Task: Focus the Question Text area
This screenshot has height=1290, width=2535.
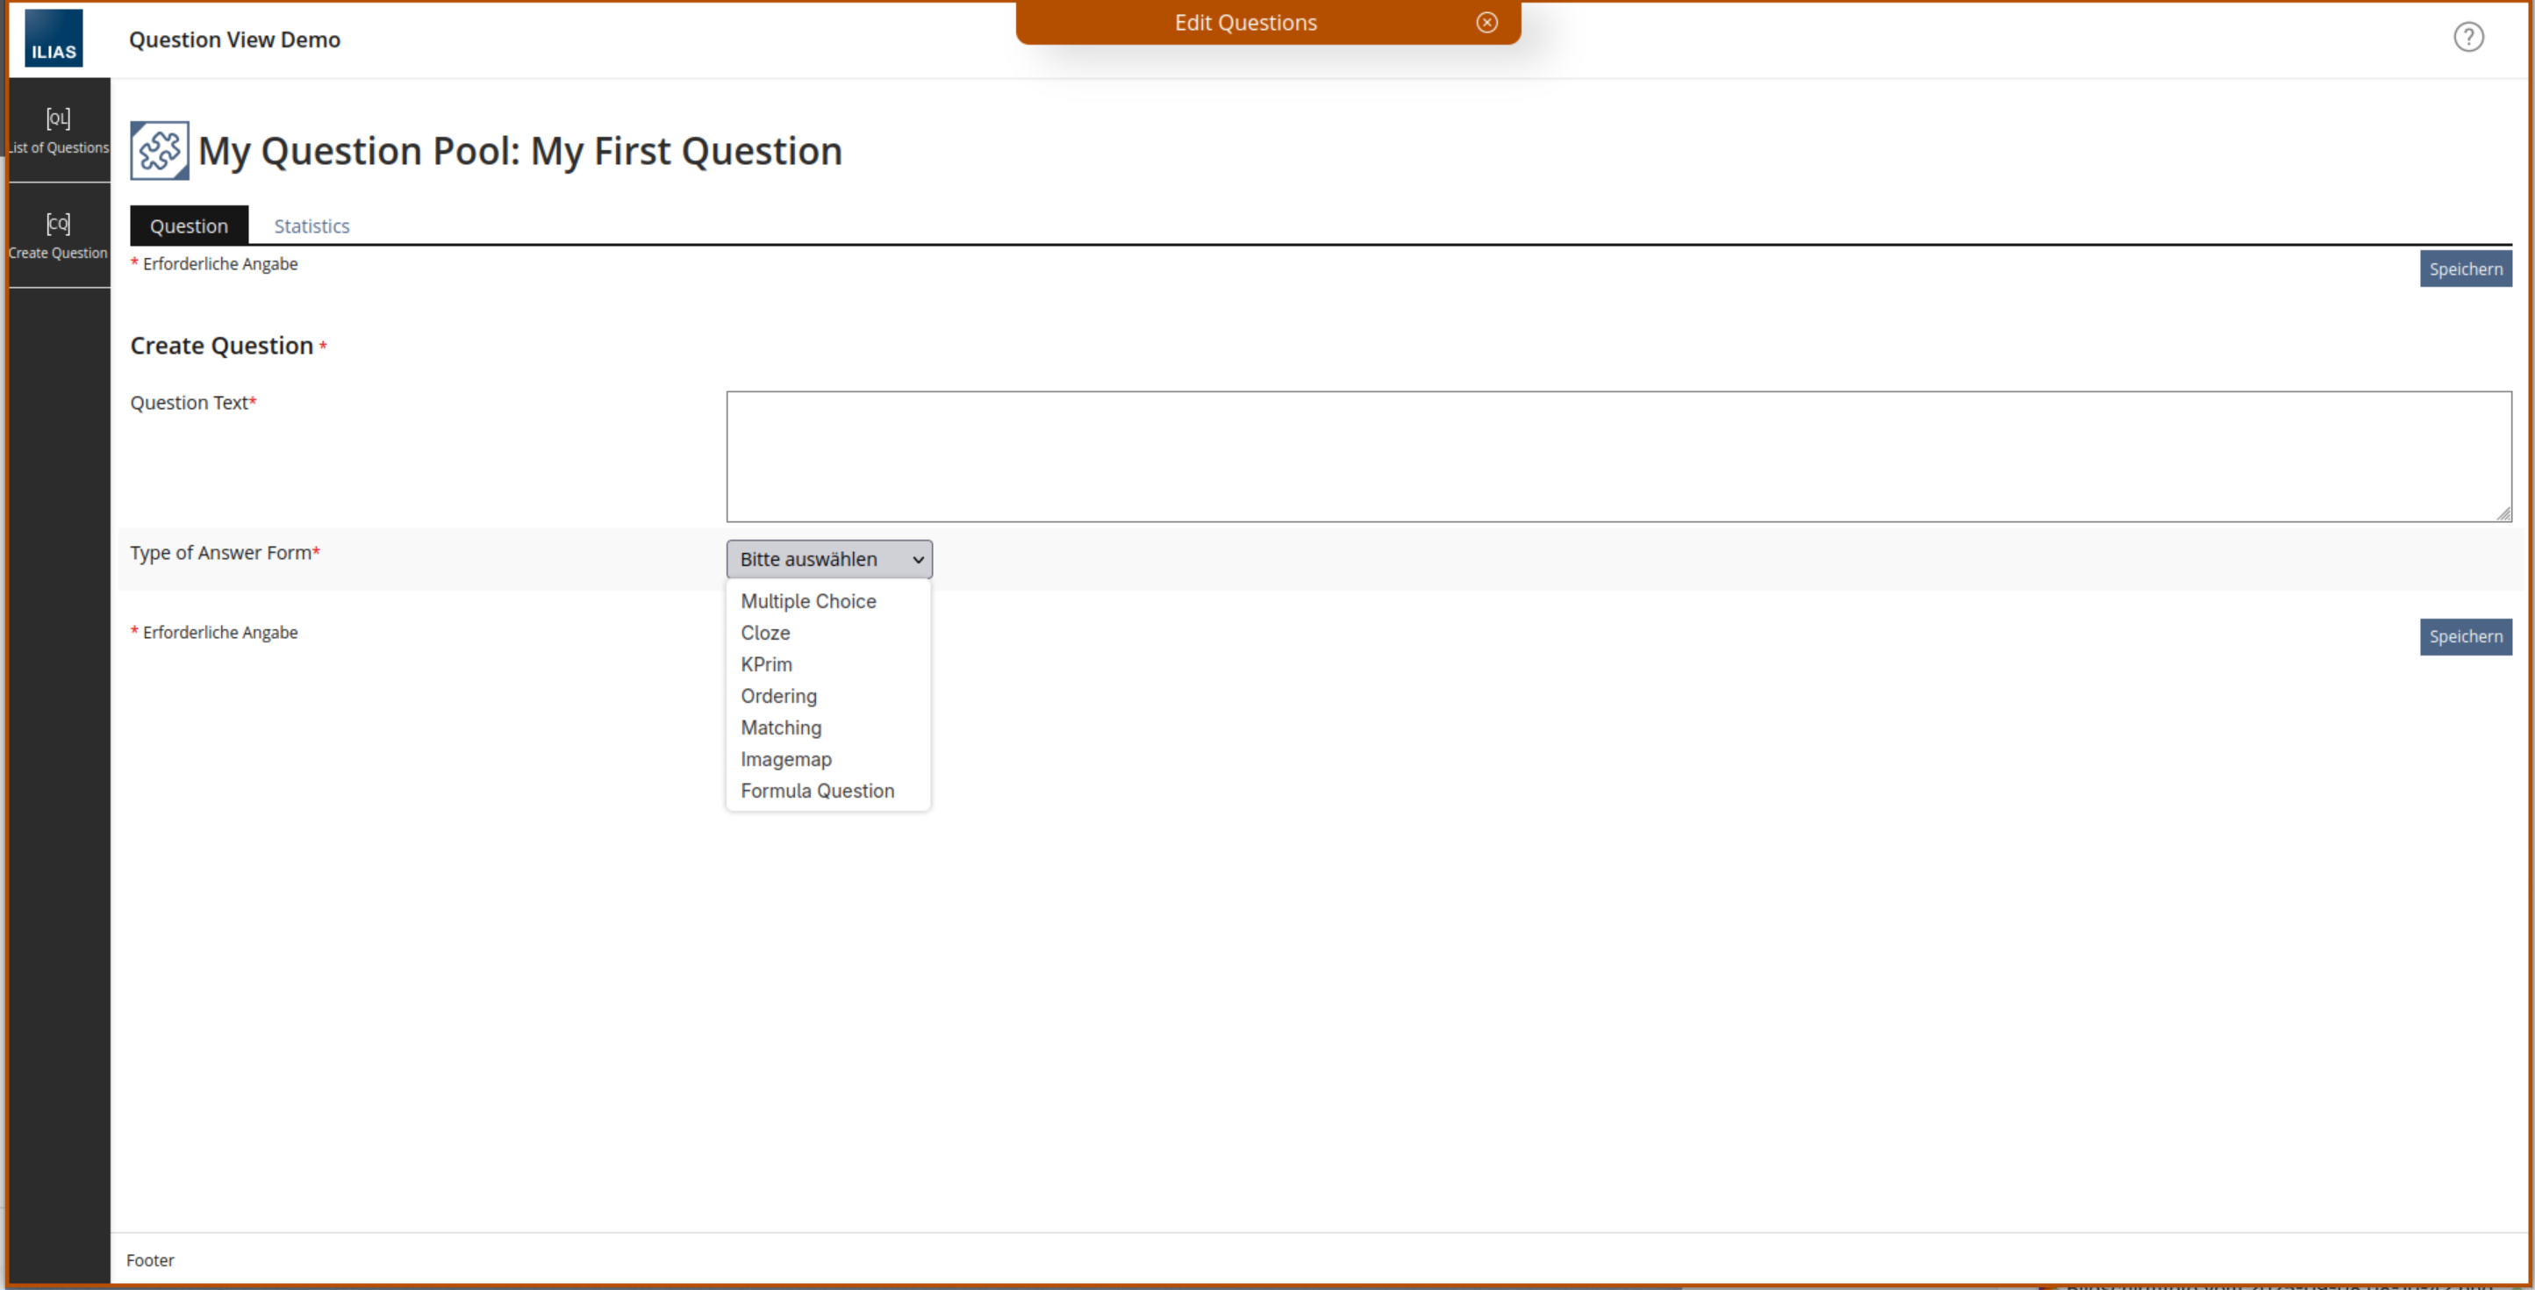Action: point(1618,455)
